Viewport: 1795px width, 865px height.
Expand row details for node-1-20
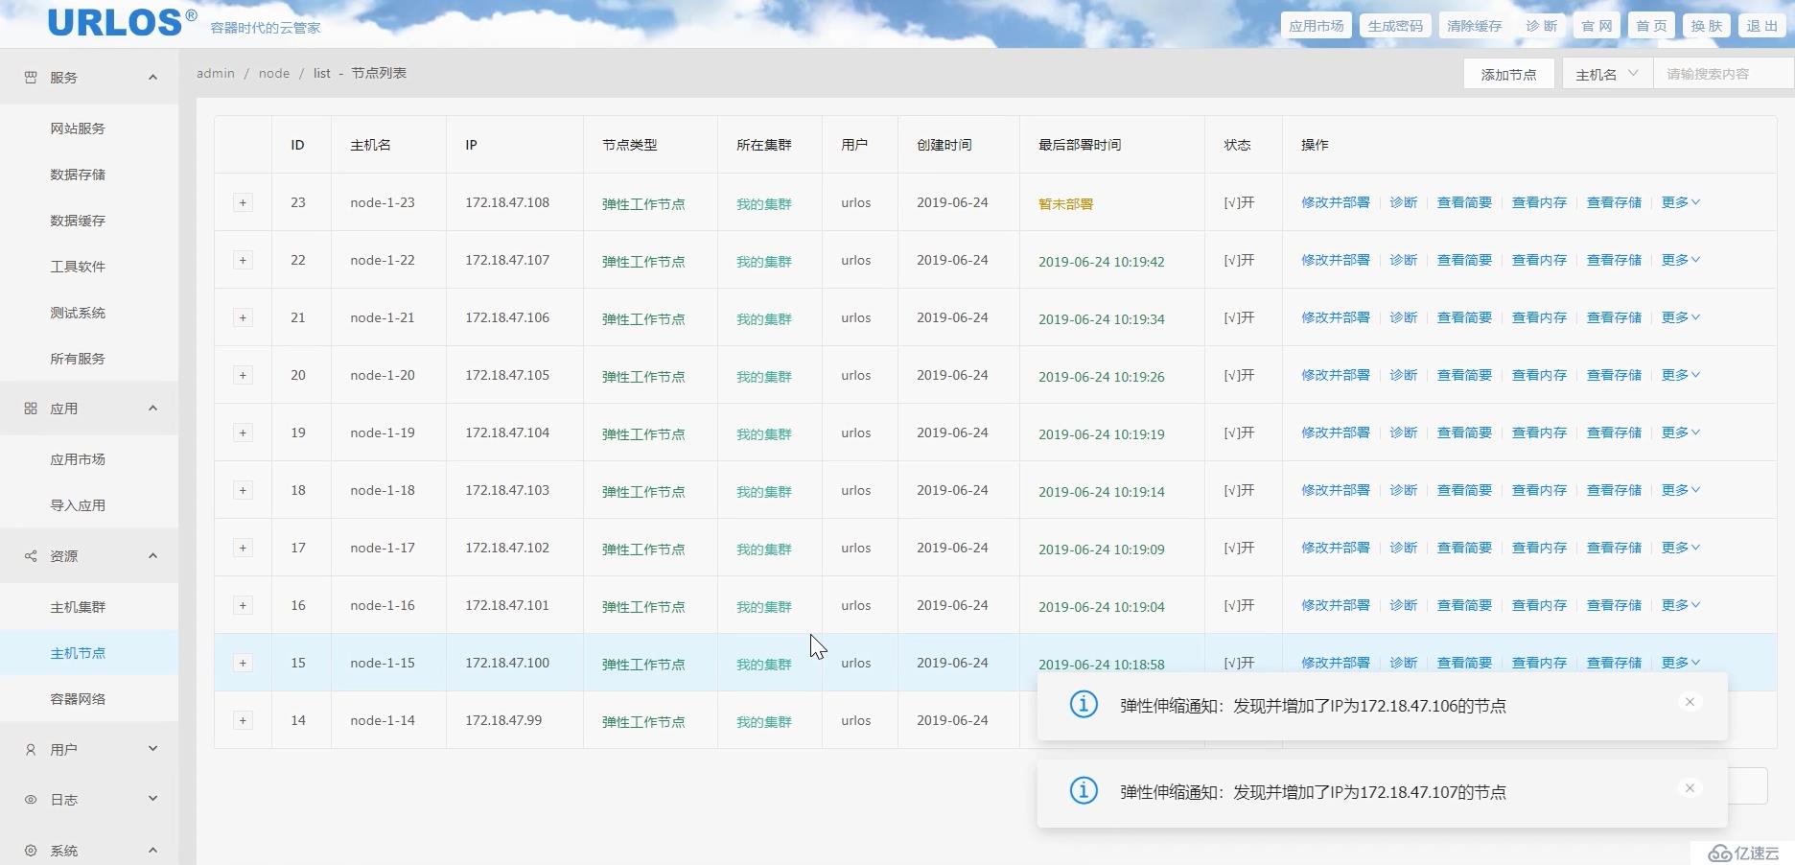[243, 375]
